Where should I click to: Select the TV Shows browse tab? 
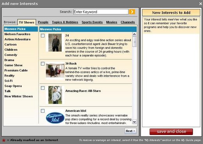click(27, 22)
